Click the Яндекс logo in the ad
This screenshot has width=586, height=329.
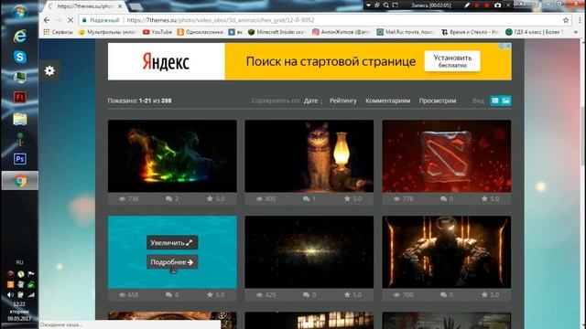(166, 62)
